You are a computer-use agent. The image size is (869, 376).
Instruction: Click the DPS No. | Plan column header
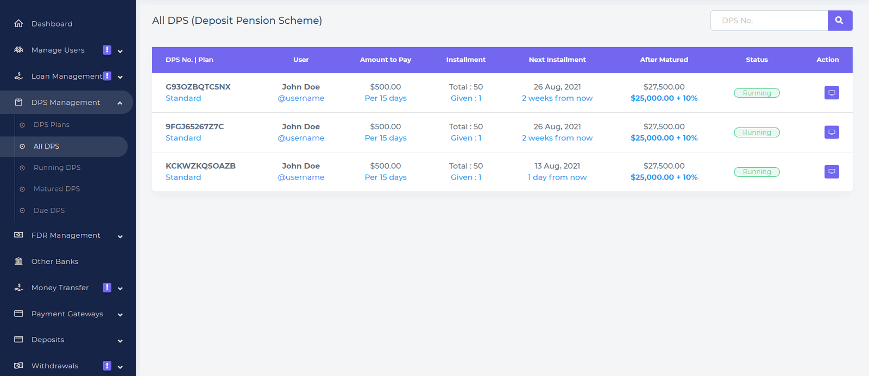click(x=190, y=60)
